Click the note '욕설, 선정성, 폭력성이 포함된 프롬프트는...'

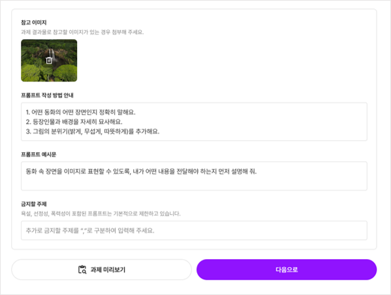(x=101, y=213)
